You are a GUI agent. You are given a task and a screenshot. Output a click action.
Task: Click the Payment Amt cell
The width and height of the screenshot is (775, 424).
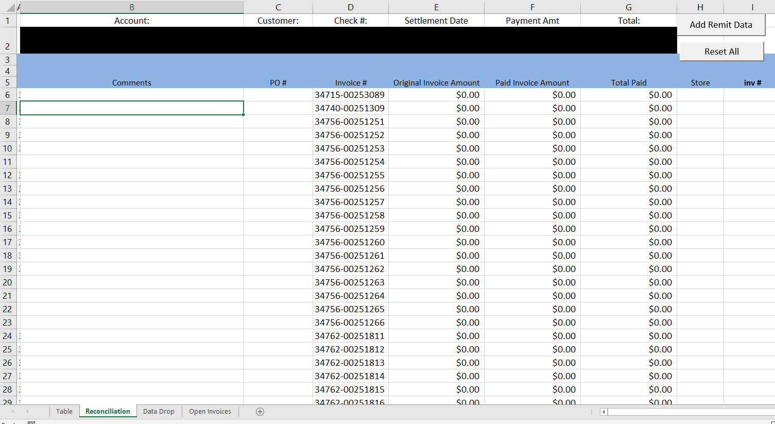[x=532, y=21]
